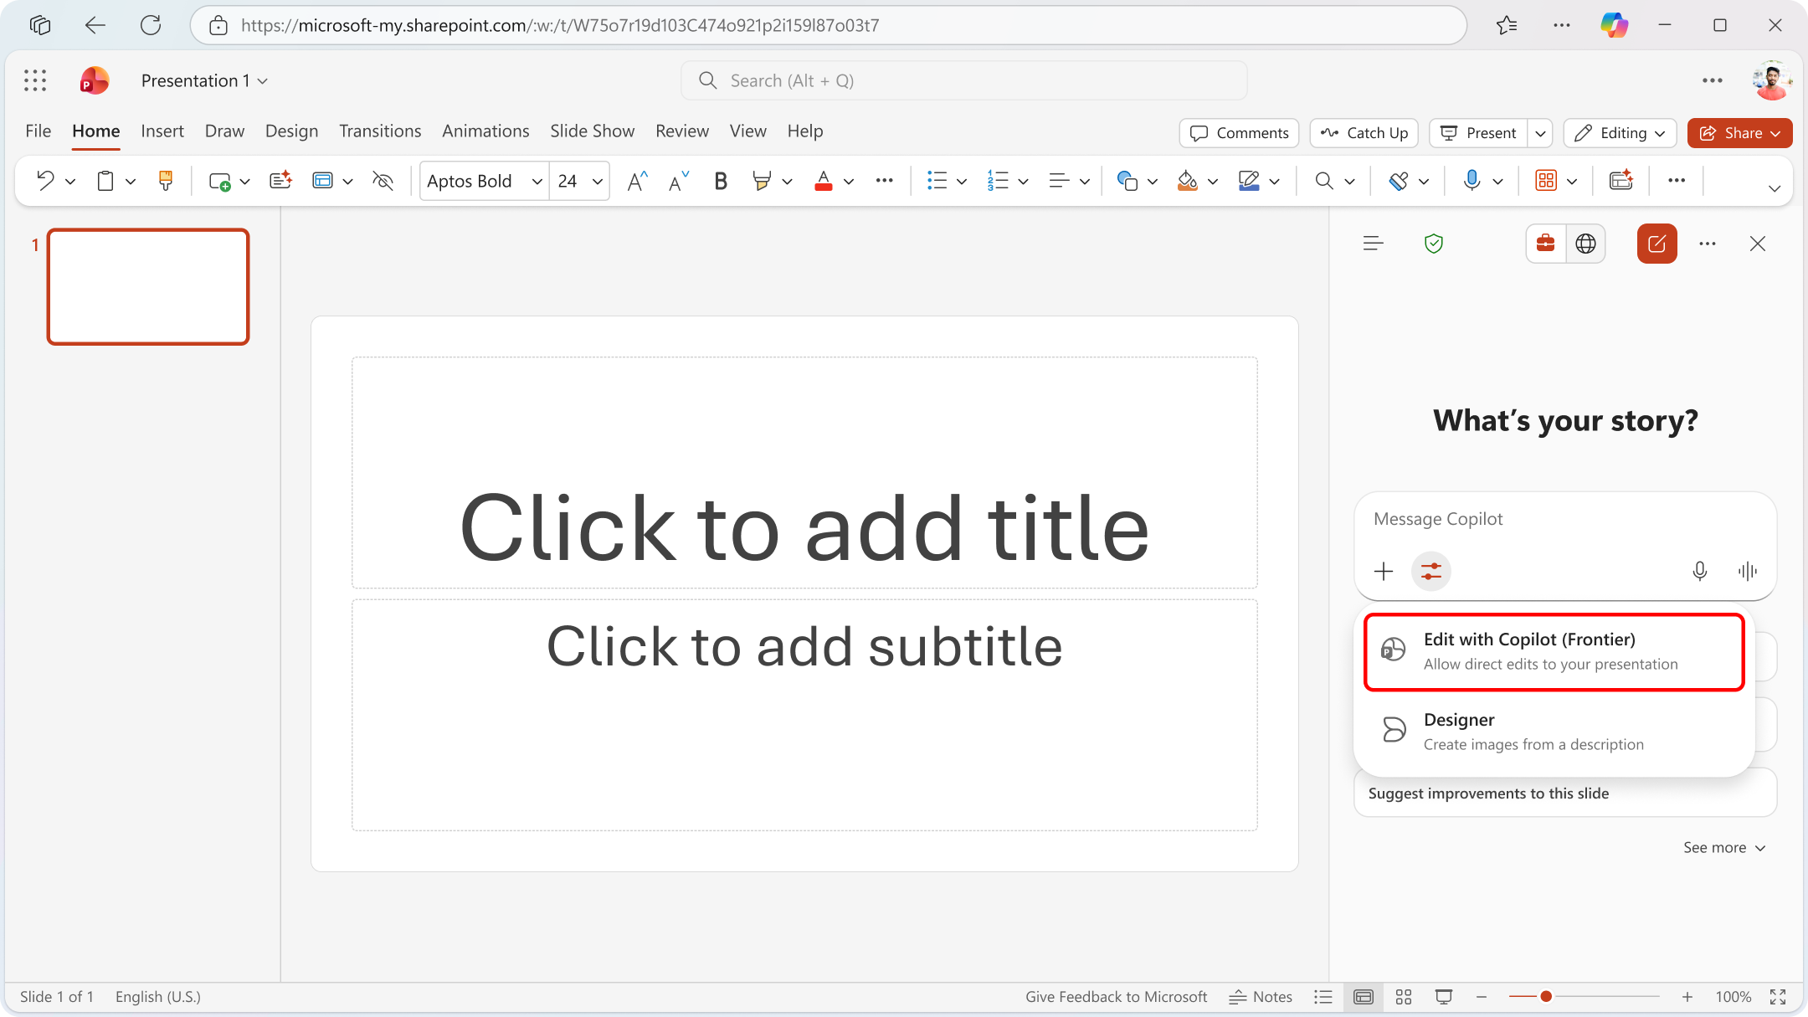Open the Dictate microphone tool
1808x1017 pixels.
1472,181
